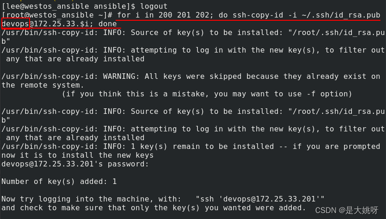Click the red-boxed devops username
This screenshot has height=219, width=386.
pyautogui.click(x=15, y=24)
